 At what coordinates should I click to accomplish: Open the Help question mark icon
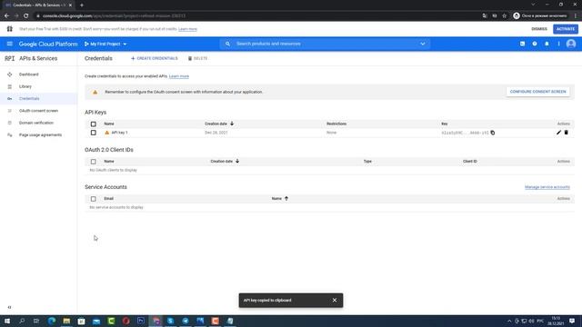[535, 44]
